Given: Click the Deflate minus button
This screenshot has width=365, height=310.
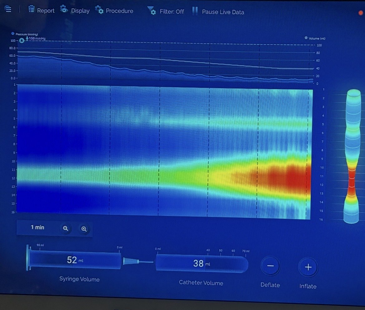Looking at the screenshot, I should click(270, 266).
